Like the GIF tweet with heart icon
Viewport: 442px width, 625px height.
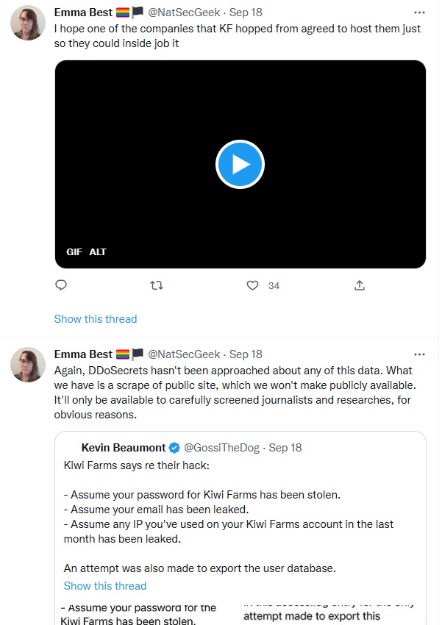pos(252,285)
